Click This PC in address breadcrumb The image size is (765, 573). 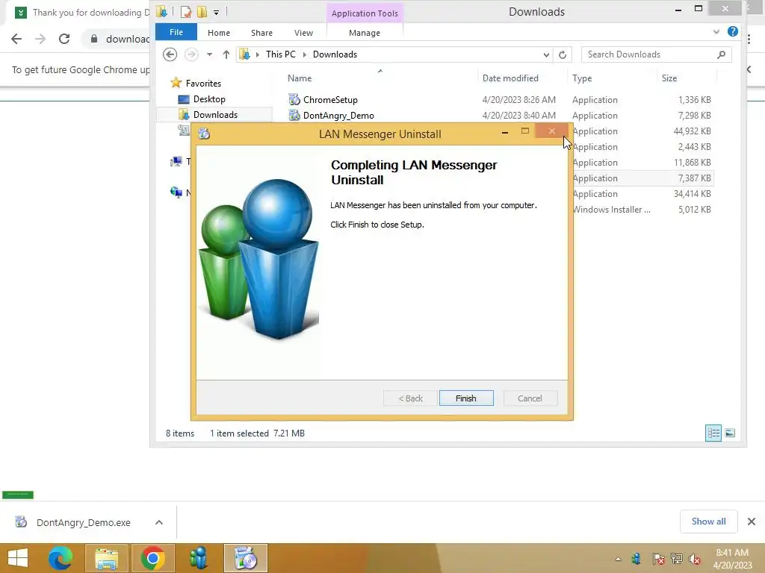pos(281,54)
